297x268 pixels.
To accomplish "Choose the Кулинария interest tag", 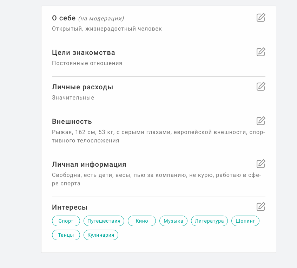I will 101,235.
